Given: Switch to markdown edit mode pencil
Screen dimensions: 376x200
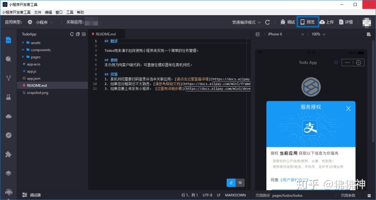Looking at the screenshot, I should pos(231,183).
